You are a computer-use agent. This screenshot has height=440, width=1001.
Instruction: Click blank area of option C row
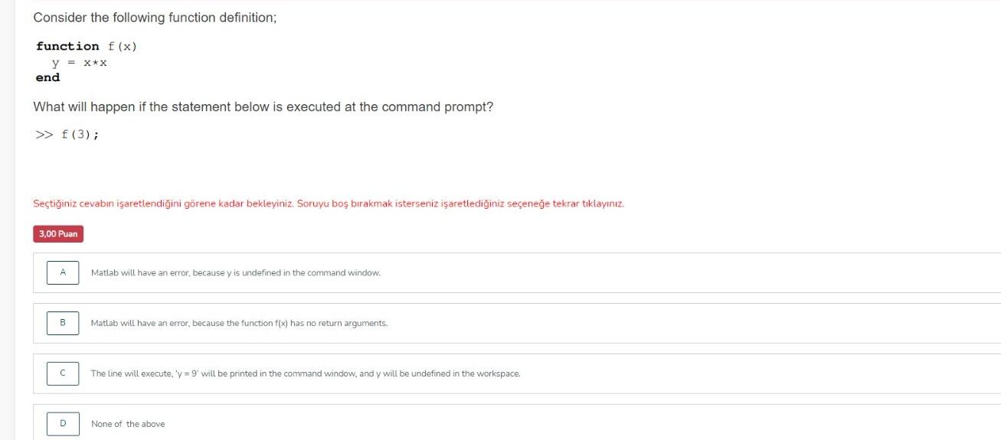click(766, 373)
